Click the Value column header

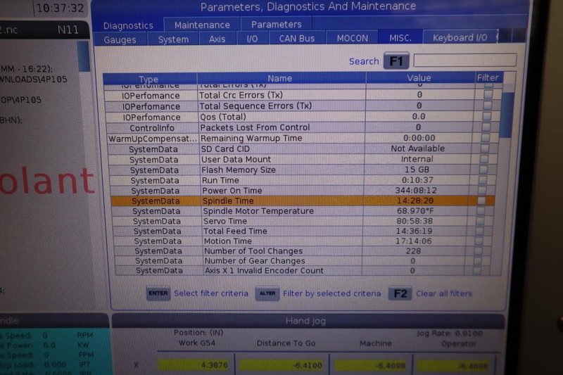point(419,77)
